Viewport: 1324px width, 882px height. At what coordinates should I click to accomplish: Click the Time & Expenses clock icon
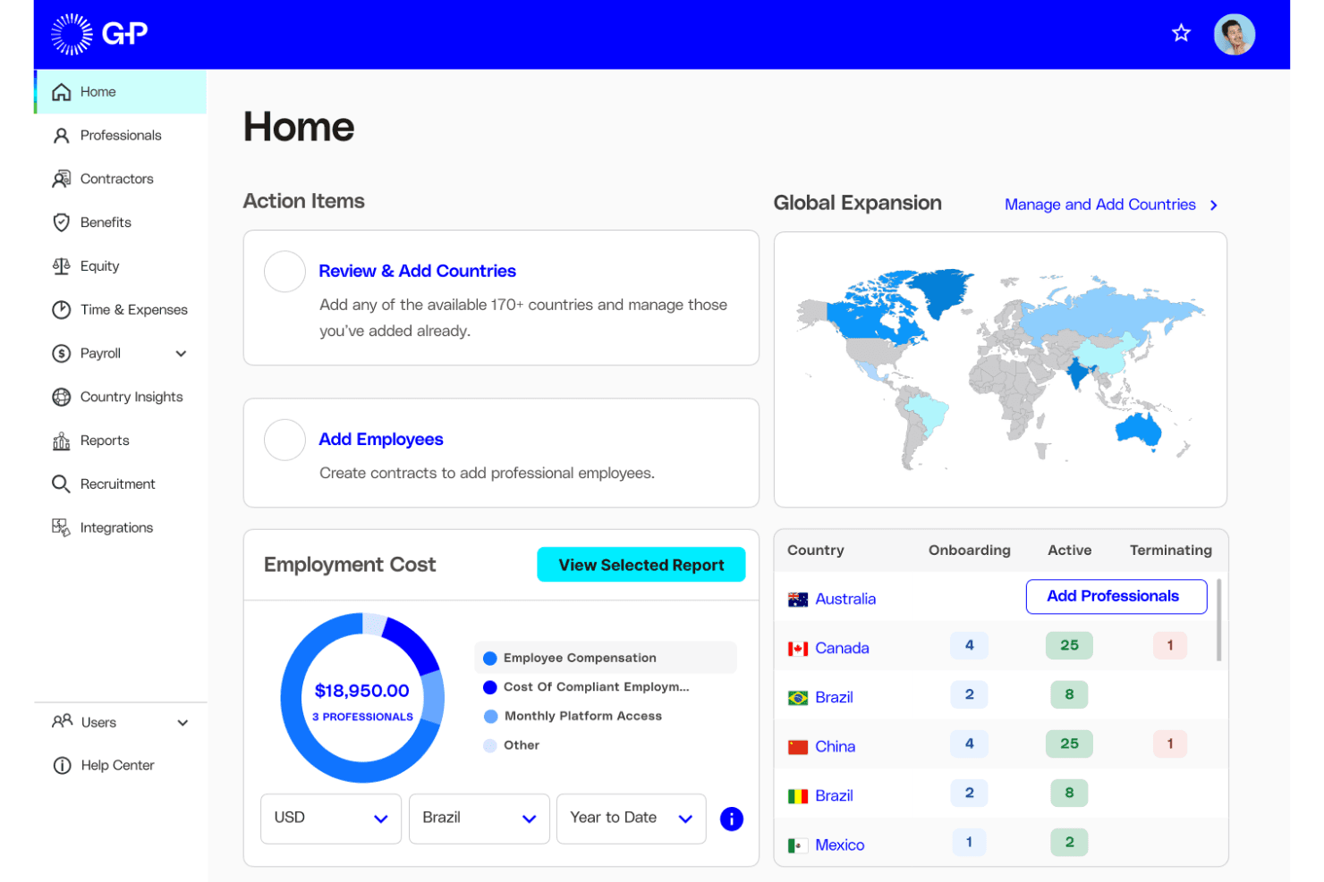click(x=61, y=310)
